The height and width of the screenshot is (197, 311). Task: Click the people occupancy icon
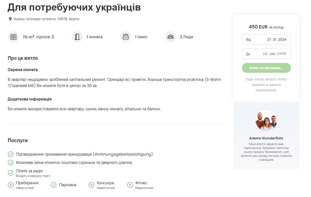coord(170,37)
